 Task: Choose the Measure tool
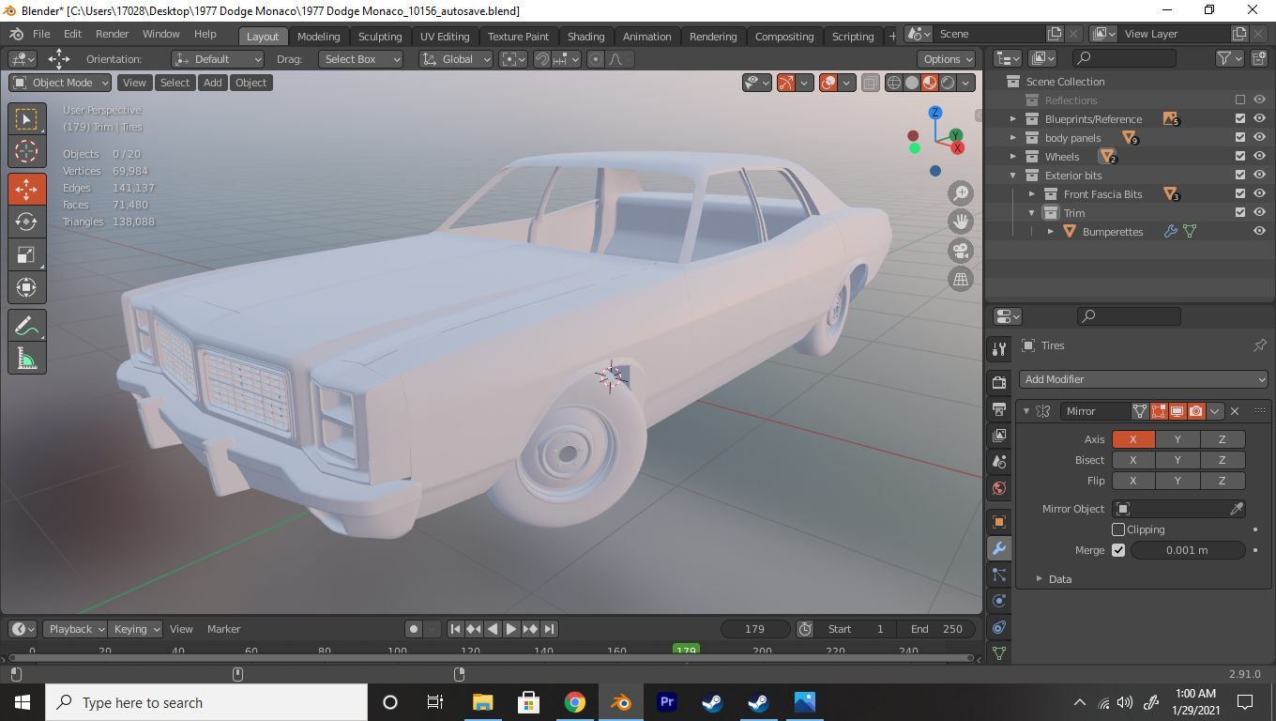pos(26,358)
